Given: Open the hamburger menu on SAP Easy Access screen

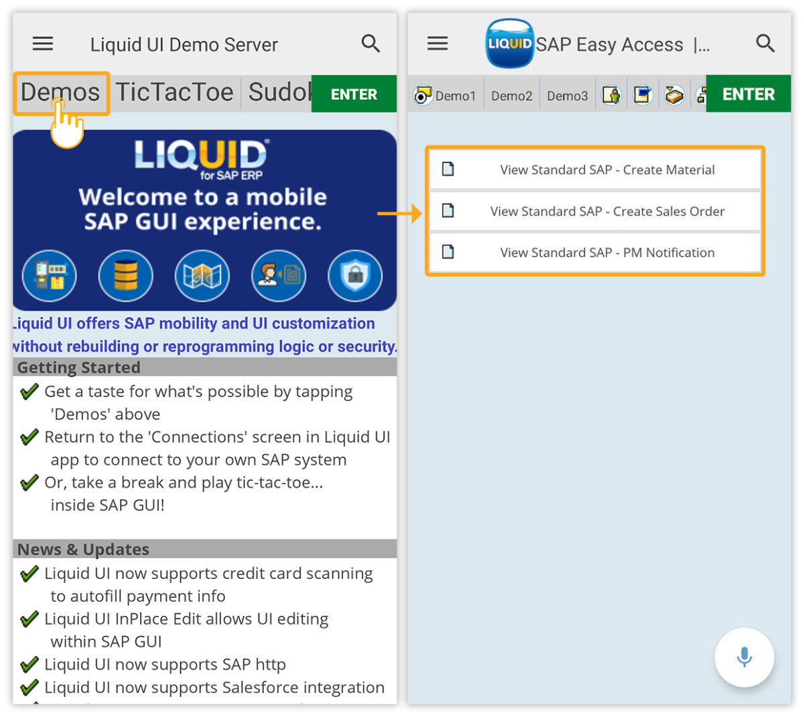Looking at the screenshot, I should (438, 44).
